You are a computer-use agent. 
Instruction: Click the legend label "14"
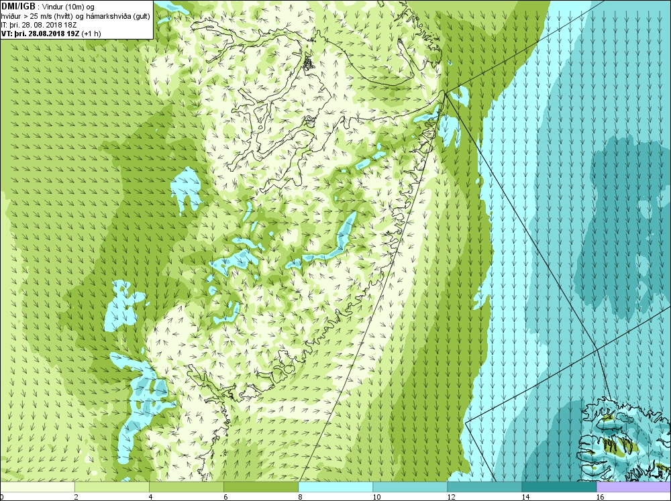(525, 497)
